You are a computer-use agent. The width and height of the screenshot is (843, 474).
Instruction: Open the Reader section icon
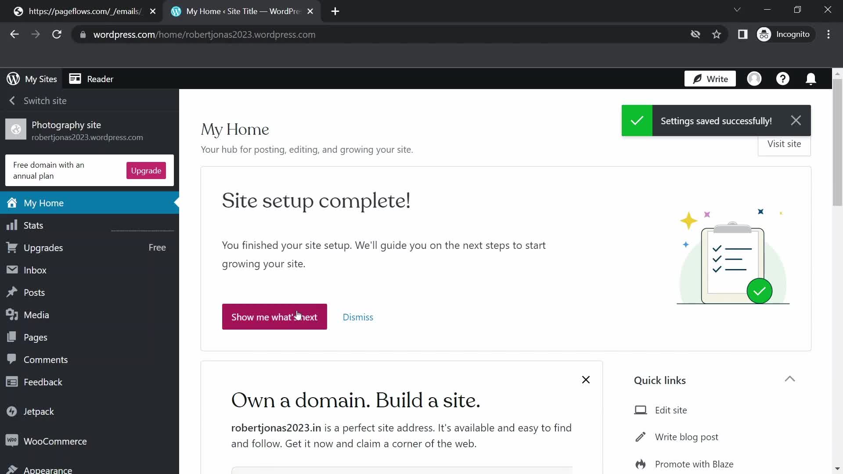point(76,79)
